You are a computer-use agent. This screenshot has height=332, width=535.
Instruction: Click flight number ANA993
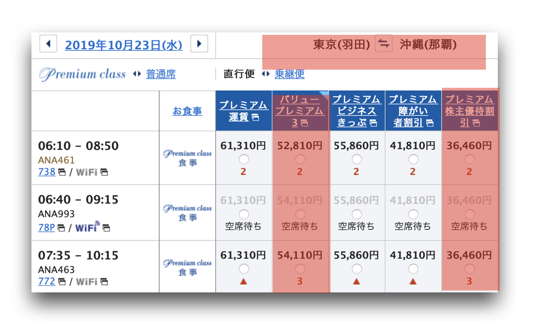[56, 214]
